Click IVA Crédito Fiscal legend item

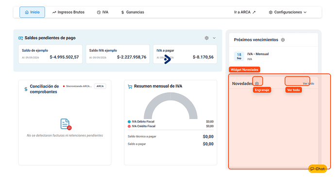click(141, 126)
